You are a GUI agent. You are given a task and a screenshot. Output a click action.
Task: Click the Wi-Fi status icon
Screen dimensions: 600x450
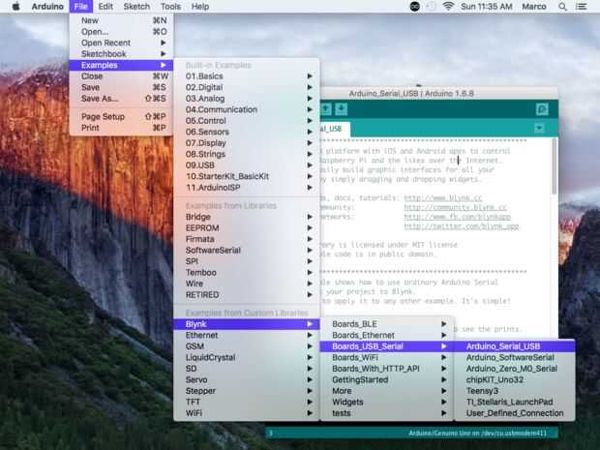click(448, 6)
